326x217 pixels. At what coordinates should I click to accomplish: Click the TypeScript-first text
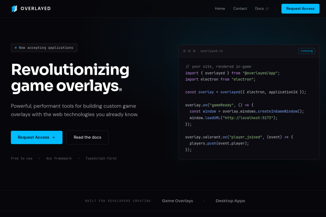[101, 158]
